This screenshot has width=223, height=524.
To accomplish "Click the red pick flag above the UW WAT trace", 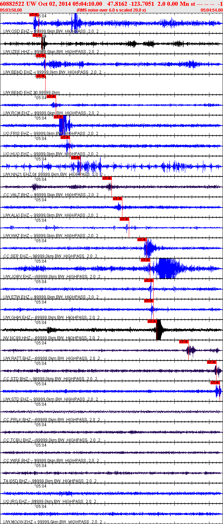I will tap(124, 219).
